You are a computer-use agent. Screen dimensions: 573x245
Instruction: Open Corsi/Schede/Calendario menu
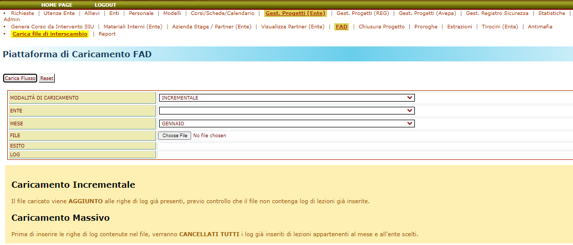[x=224, y=13]
